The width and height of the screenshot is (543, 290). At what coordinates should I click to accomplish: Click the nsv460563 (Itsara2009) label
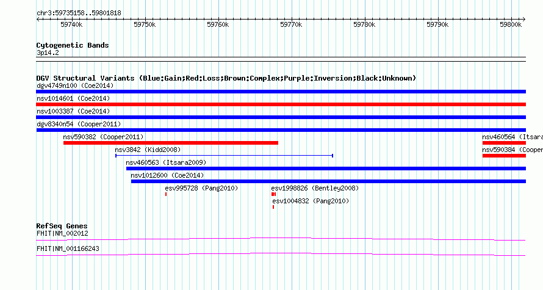click(166, 162)
